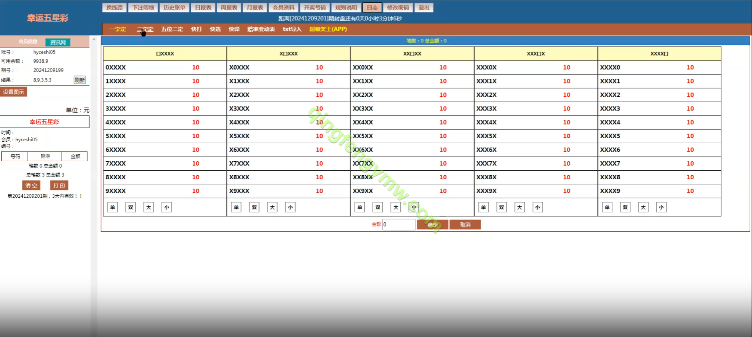Open the txt导入 tab
752x337 pixels.
[x=292, y=29]
